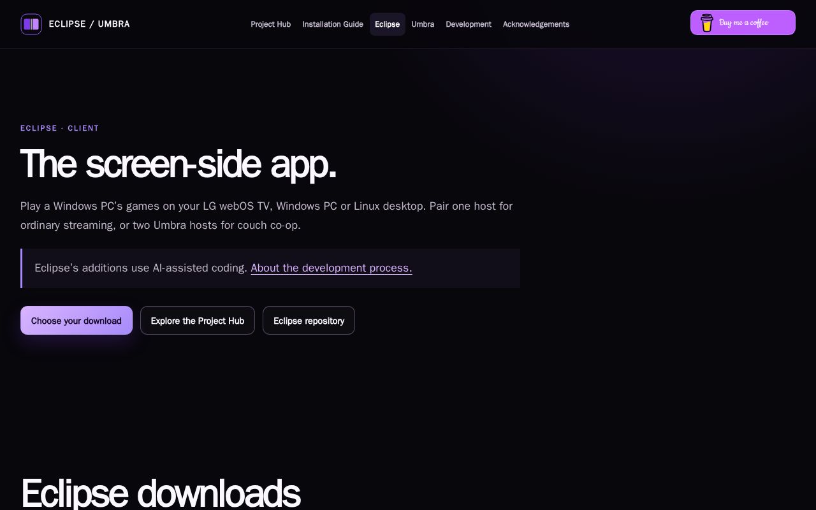The image size is (816, 510).
Task: Open Explore the Project Hub button
Action: pos(198,321)
